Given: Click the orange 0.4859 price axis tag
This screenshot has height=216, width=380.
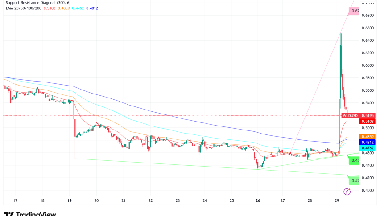Looking at the screenshot, I should pos(367,136).
